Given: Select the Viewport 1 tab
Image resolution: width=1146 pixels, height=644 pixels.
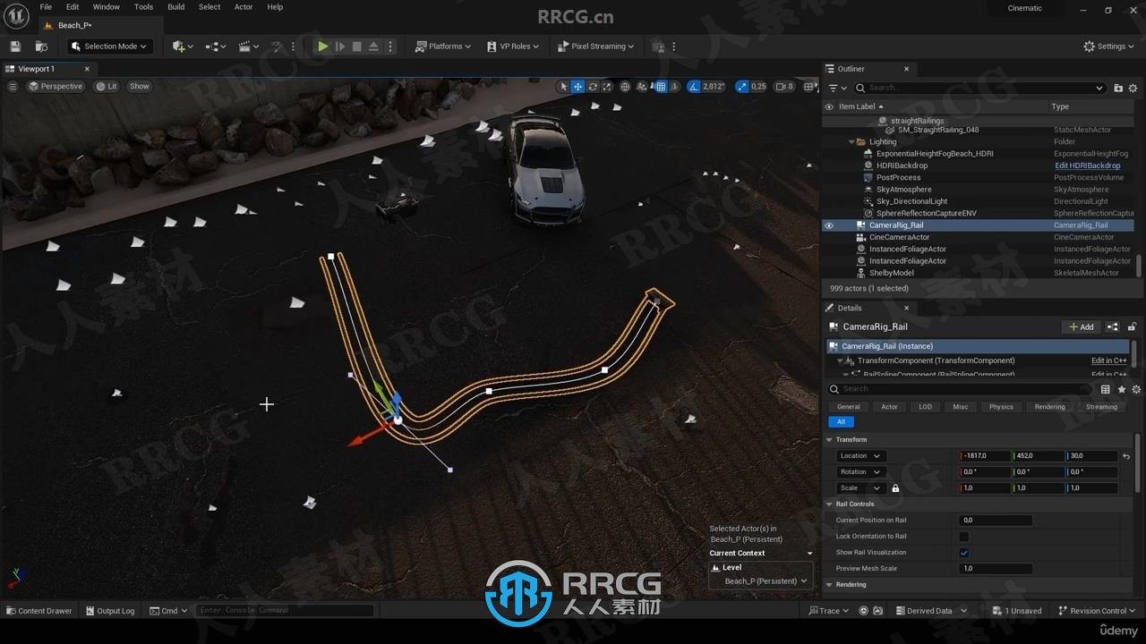Looking at the screenshot, I should point(37,69).
